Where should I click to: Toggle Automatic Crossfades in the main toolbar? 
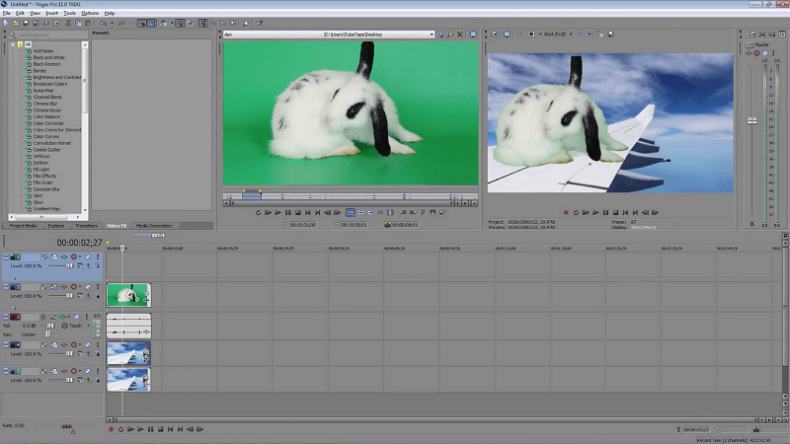(x=152, y=23)
